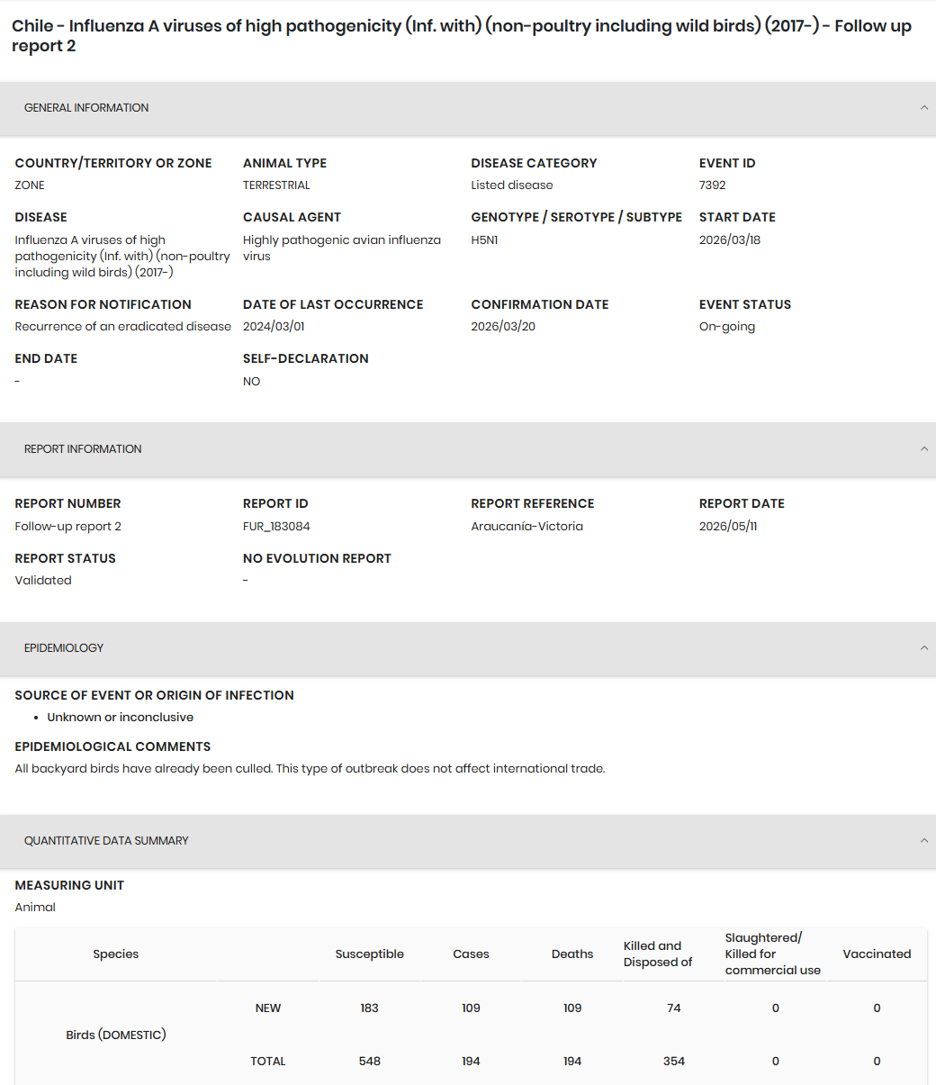Collapse the Report Information section chevron
Image resolution: width=936 pixels, height=1085 pixels.
pyautogui.click(x=923, y=449)
